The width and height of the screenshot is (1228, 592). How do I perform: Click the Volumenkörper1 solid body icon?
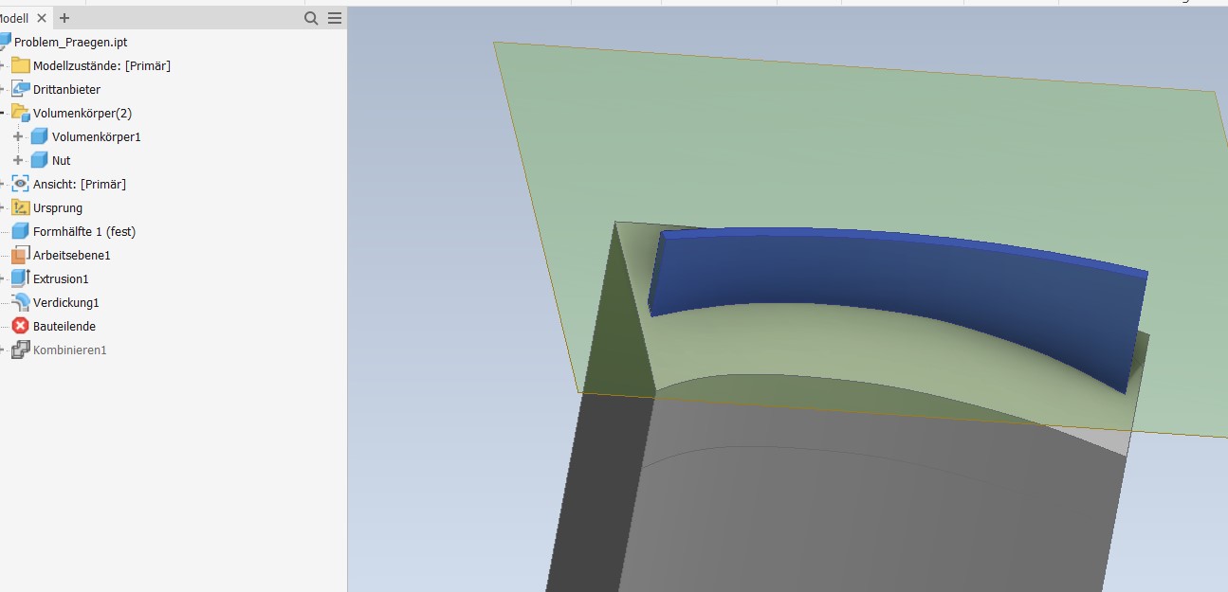(x=39, y=136)
